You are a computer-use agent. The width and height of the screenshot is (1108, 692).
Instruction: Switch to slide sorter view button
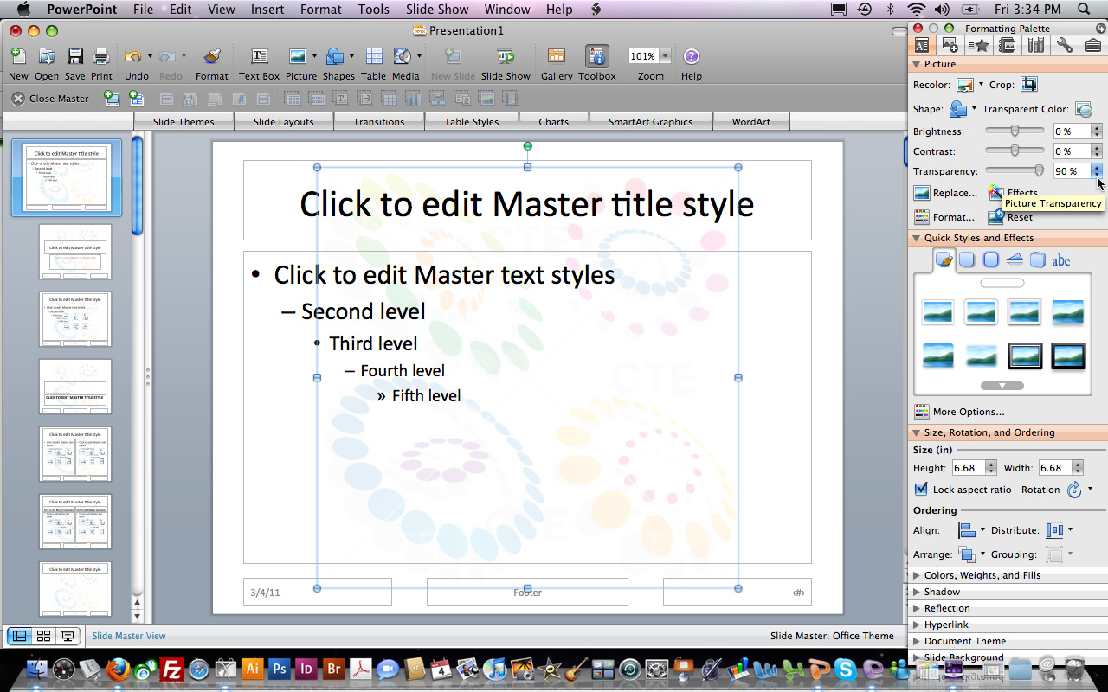43,636
